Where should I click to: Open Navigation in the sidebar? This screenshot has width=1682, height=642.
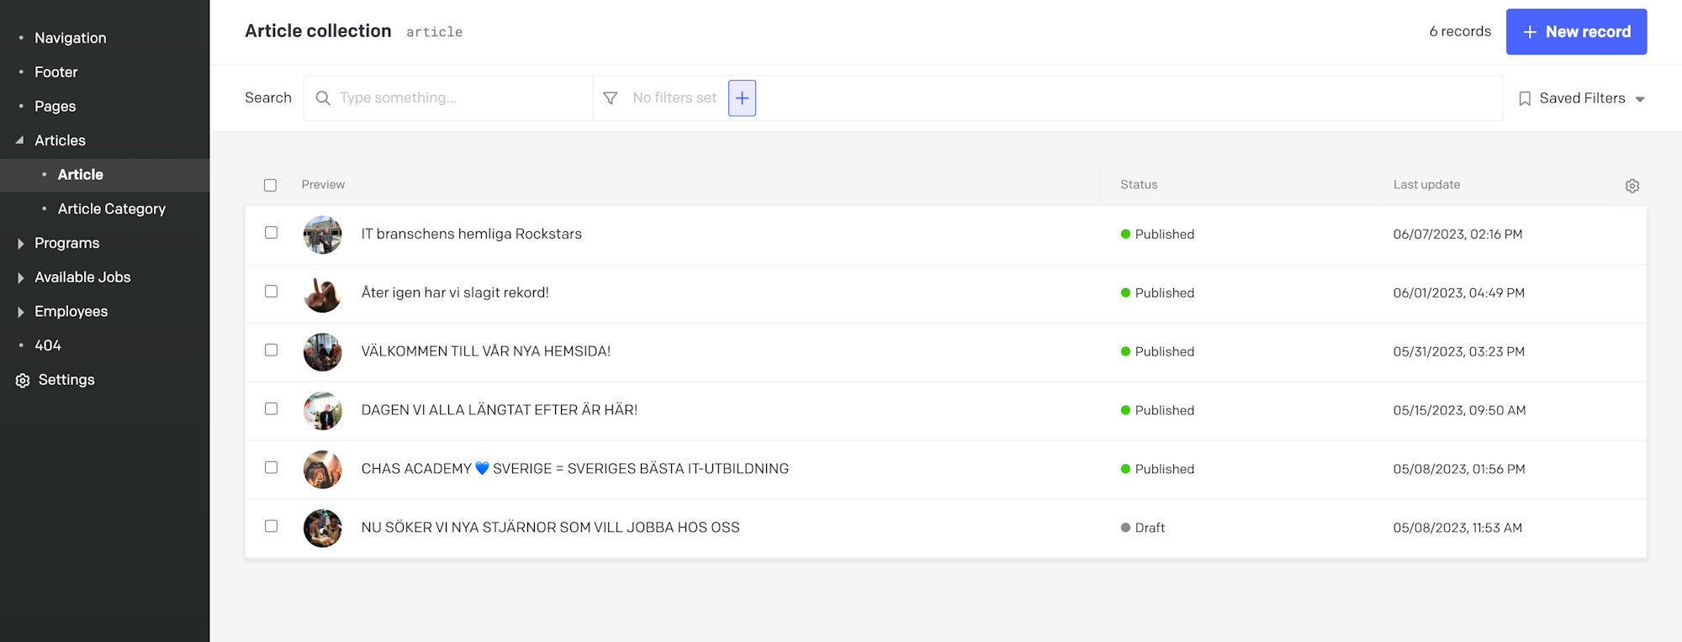[71, 38]
